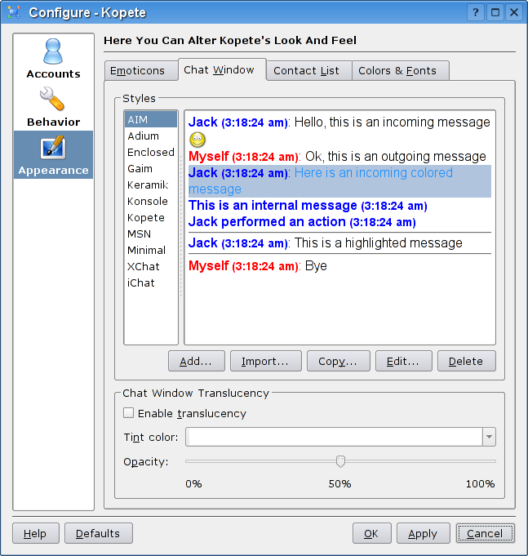The height and width of the screenshot is (556, 528).
Task: Click the 100% opacity label
Action: click(x=480, y=483)
